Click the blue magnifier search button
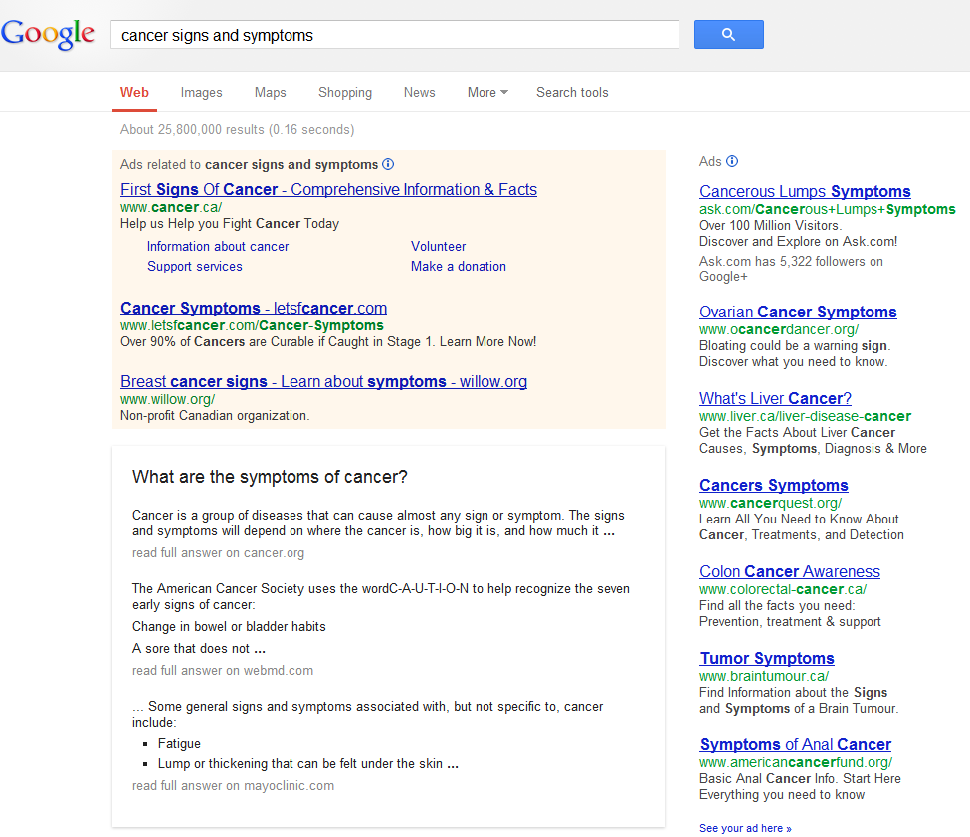The height and width of the screenshot is (837, 970). click(x=728, y=34)
